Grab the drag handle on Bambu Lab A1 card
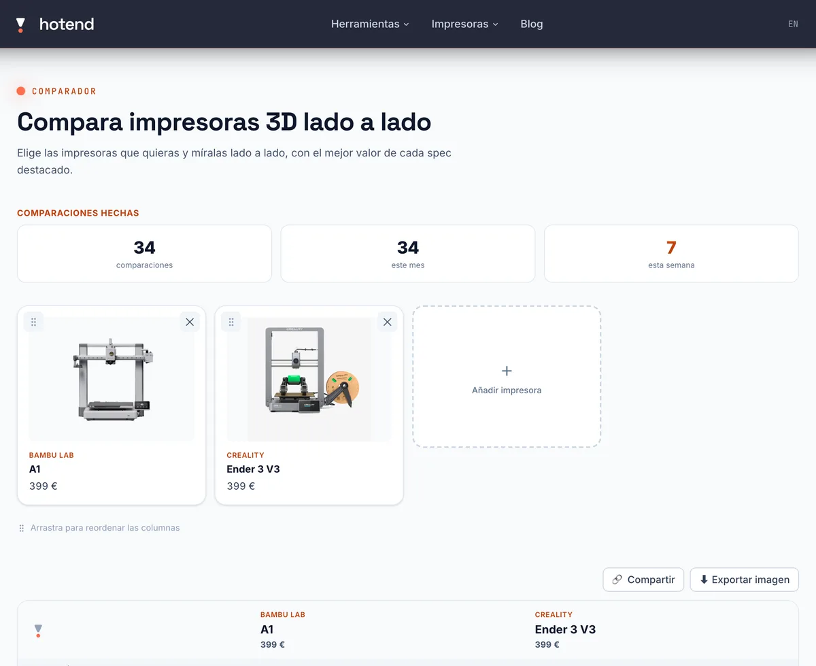Screen dimensions: 816x666 point(33,322)
